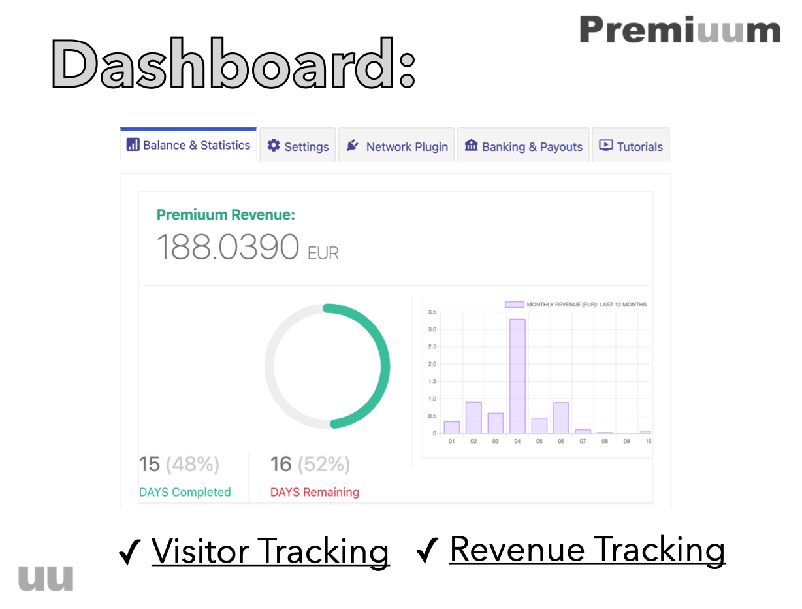Click the Dashboard: title heading
This screenshot has height=609, width=802.
(x=234, y=63)
